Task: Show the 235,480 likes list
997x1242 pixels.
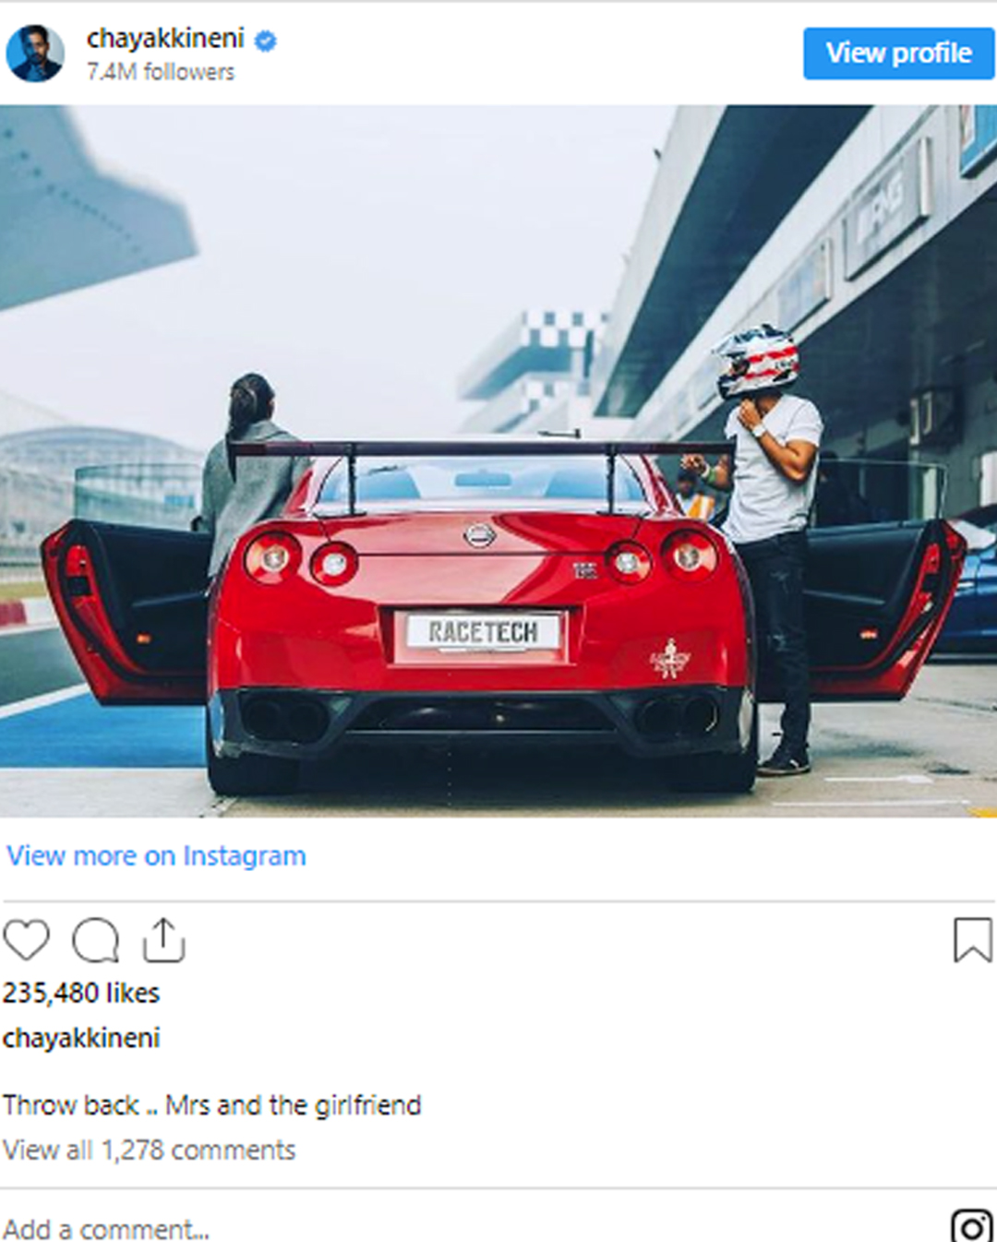Action: [x=81, y=993]
